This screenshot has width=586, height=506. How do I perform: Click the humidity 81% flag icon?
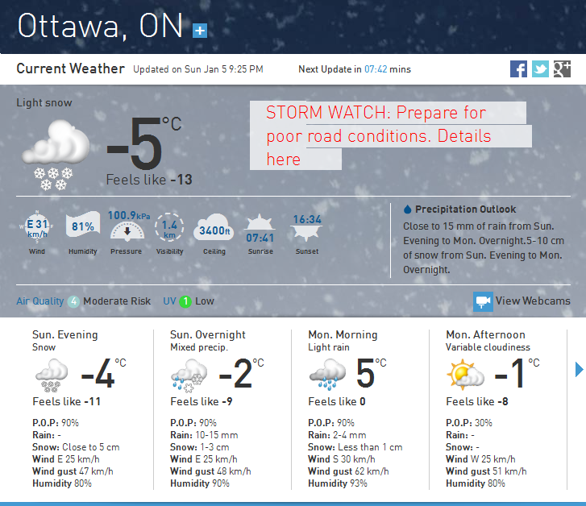point(82,225)
